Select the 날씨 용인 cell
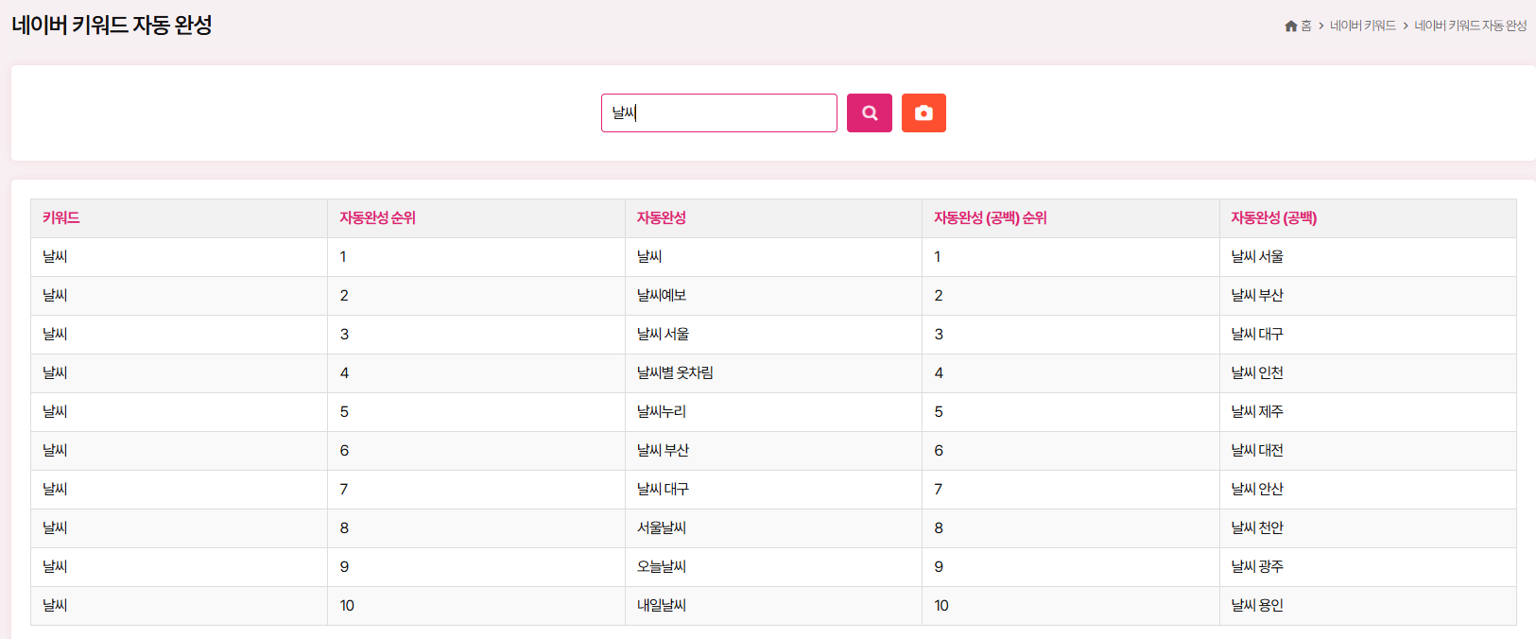The width and height of the screenshot is (1536, 639). (x=1368, y=605)
